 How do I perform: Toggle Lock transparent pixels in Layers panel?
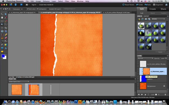[x=156, y=95]
